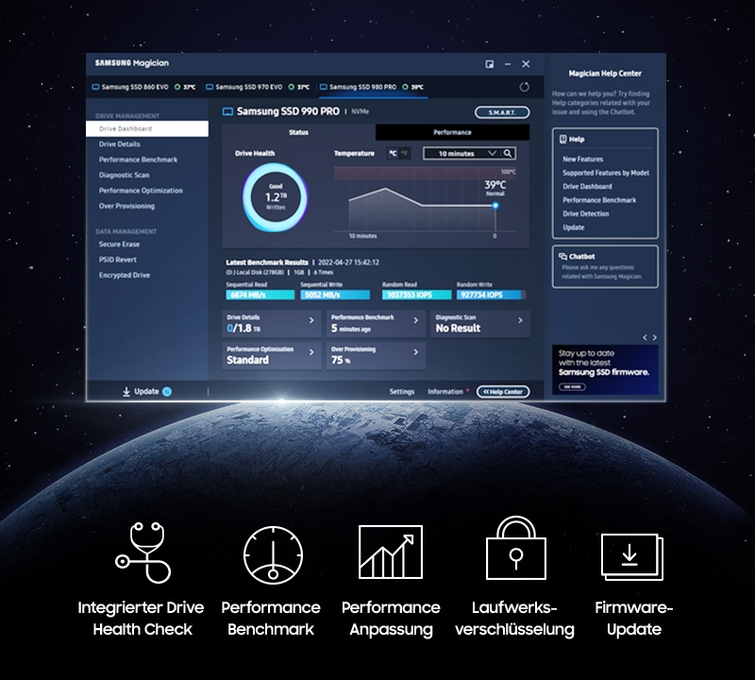Open Drive Detection help link
Screen dimensions: 755x680
(585, 213)
